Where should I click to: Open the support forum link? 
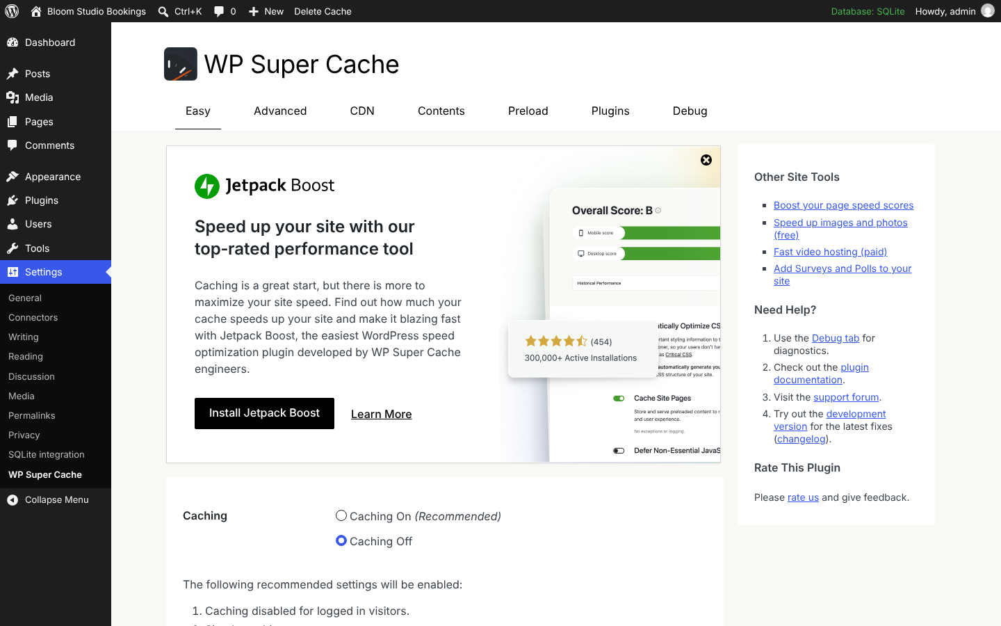pos(846,397)
